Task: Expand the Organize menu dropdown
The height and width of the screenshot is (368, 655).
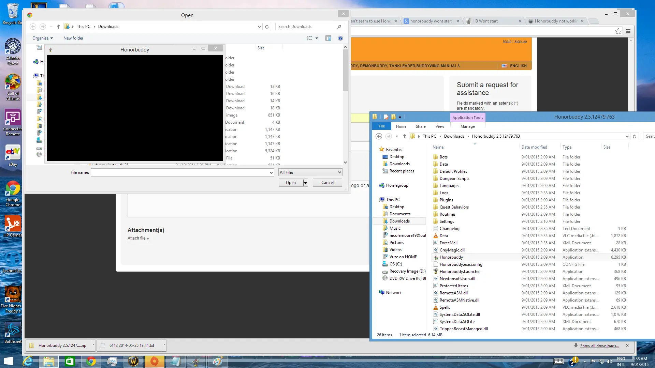Action: pyautogui.click(x=43, y=38)
